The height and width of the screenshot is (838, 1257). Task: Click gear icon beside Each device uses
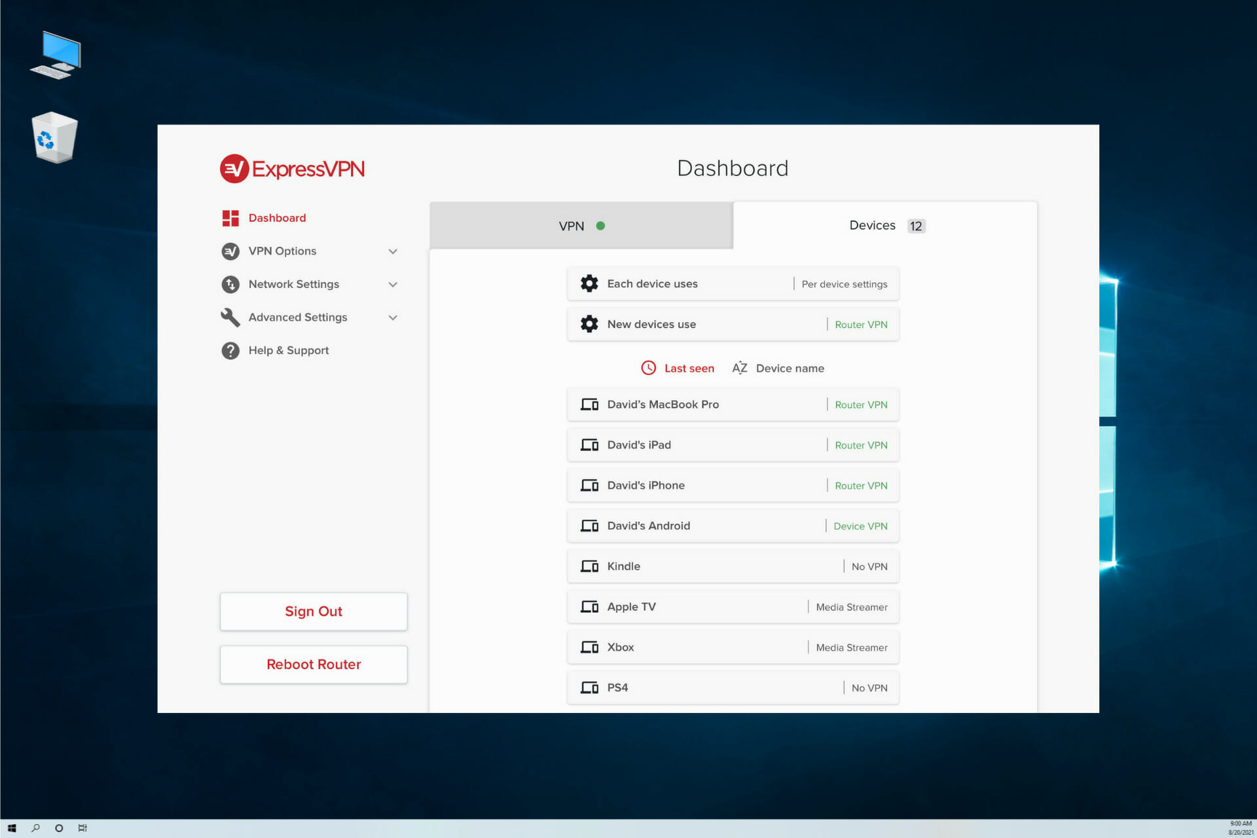(x=589, y=283)
